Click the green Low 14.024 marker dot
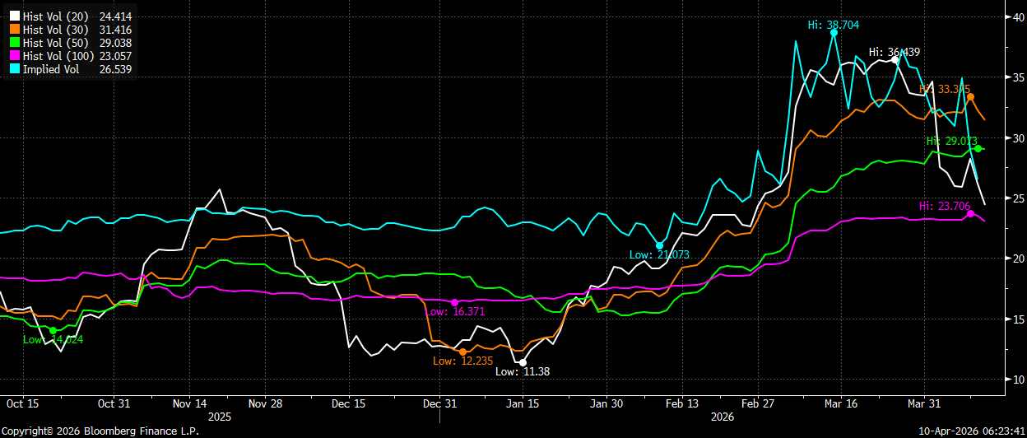The height and width of the screenshot is (438, 1027). (x=53, y=330)
